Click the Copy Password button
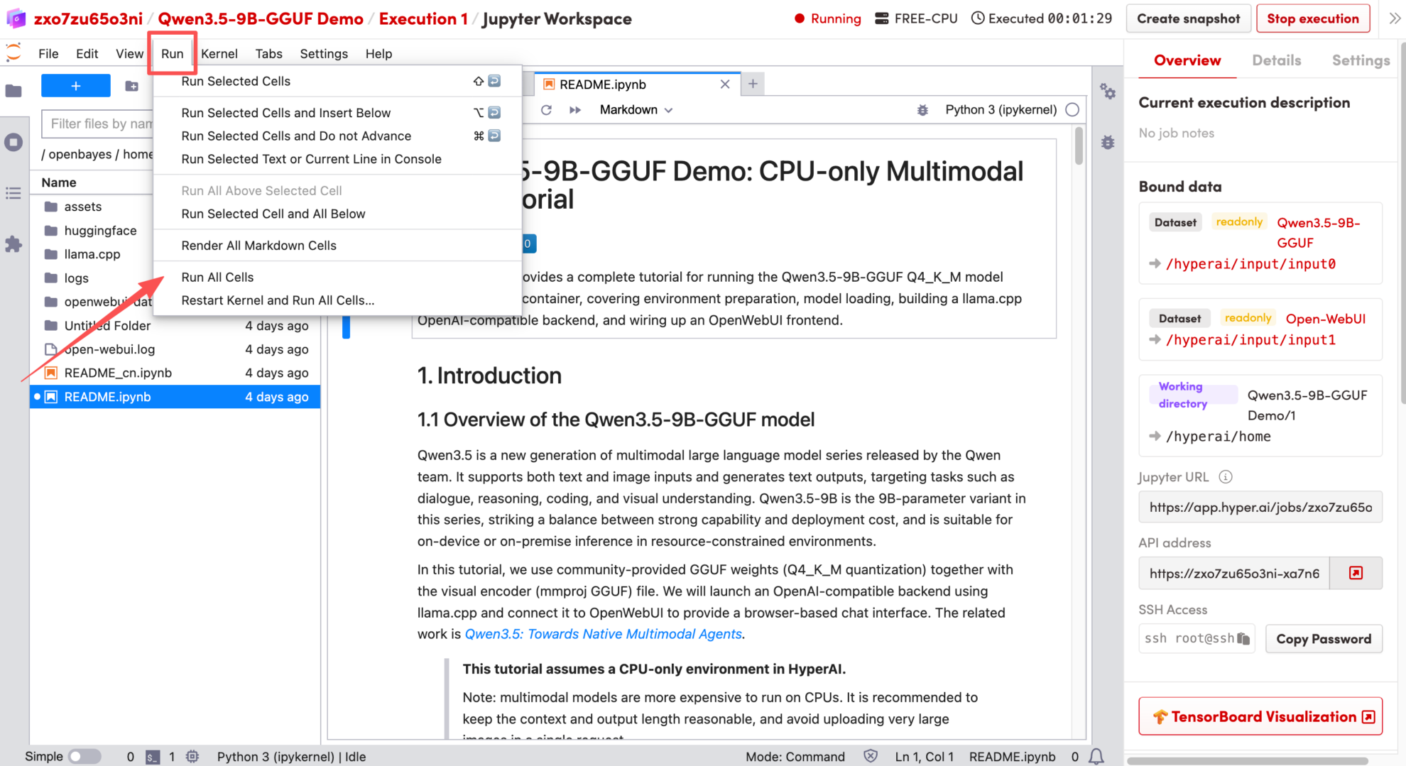The height and width of the screenshot is (766, 1406). pyautogui.click(x=1323, y=639)
